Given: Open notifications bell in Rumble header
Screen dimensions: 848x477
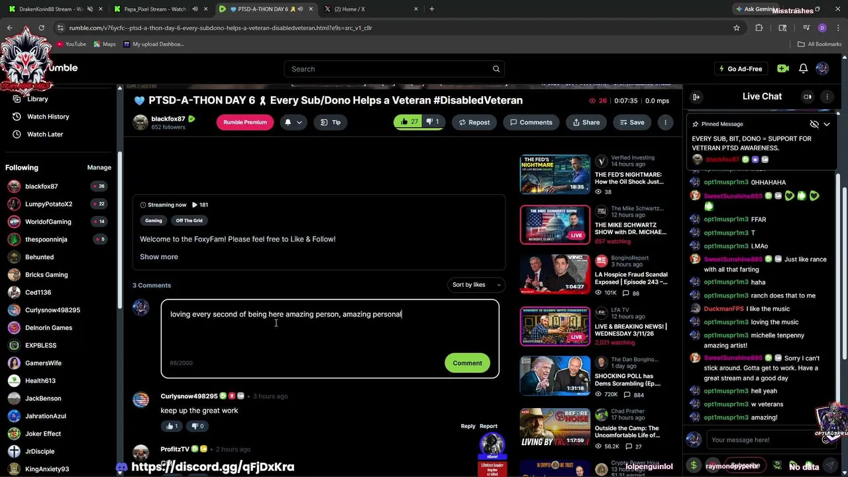Looking at the screenshot, I should (803, 68).
